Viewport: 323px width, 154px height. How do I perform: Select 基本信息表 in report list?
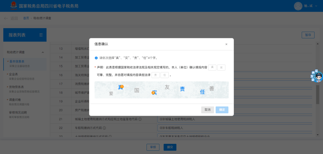point(25,64)
